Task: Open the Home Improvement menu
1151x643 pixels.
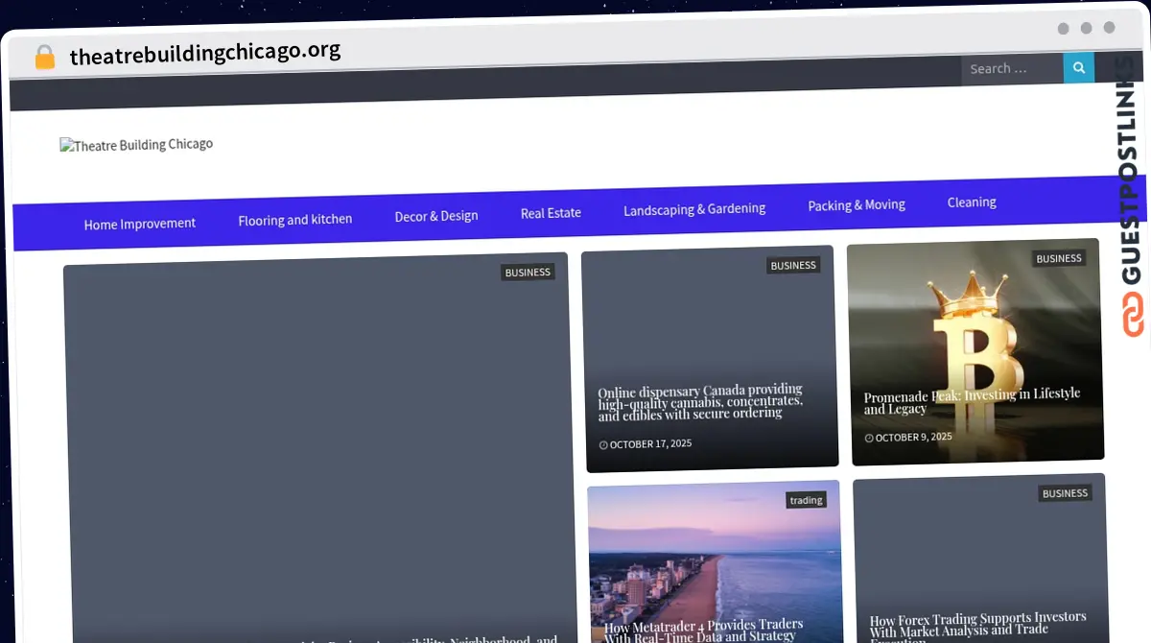Action: click(139, 224)
